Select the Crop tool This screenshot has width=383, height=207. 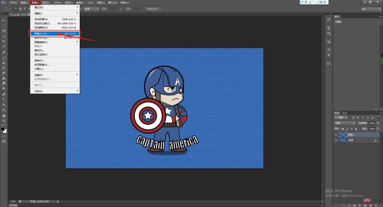4,41
